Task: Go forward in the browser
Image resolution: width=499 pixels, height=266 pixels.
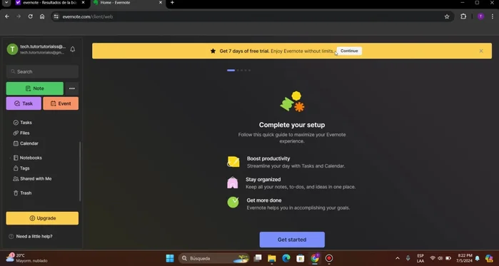Action: (19, 16)
